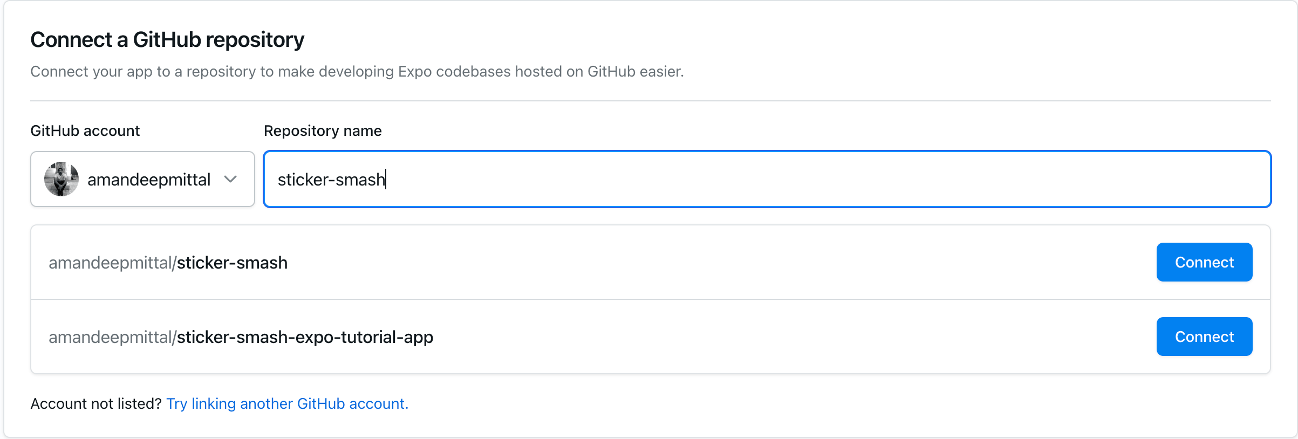Viewport: 1298px width, 439px height.
Task: Click the blue Connect button on top row
Action: (x=1204, y=262)
